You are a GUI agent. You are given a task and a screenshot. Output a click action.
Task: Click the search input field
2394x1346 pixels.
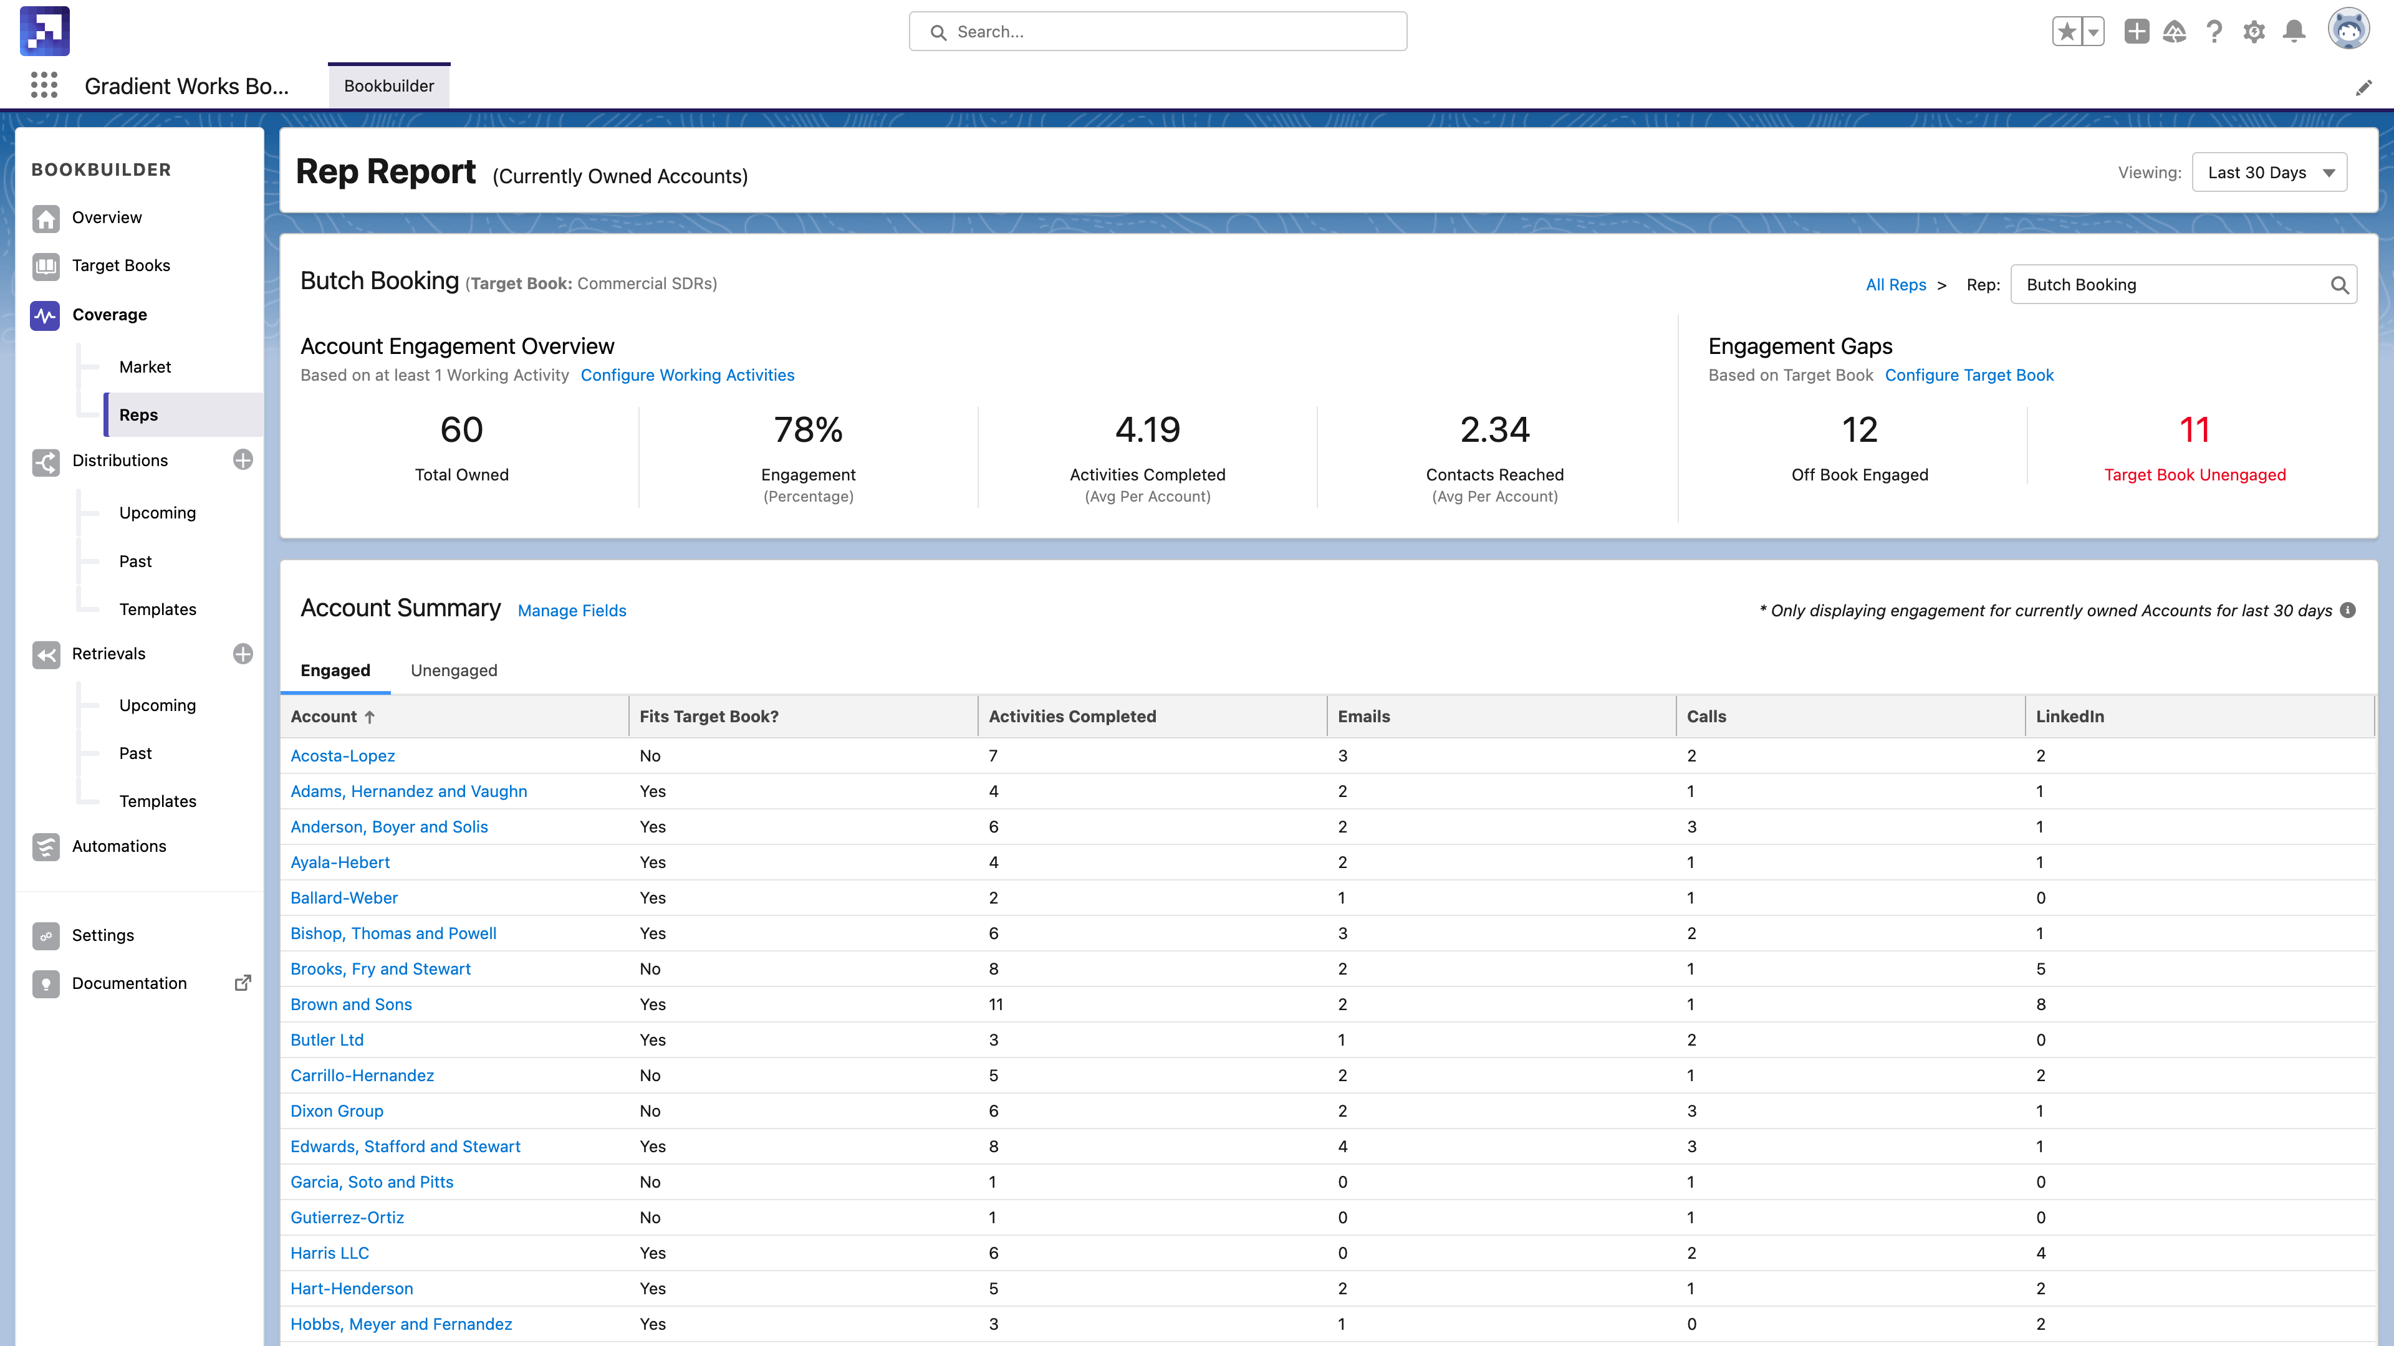pos(1158,31)
